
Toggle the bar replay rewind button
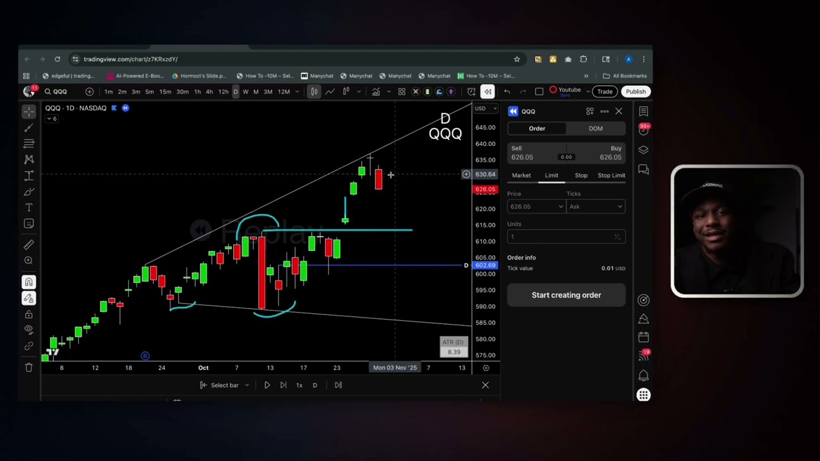[x=488, y=92]
